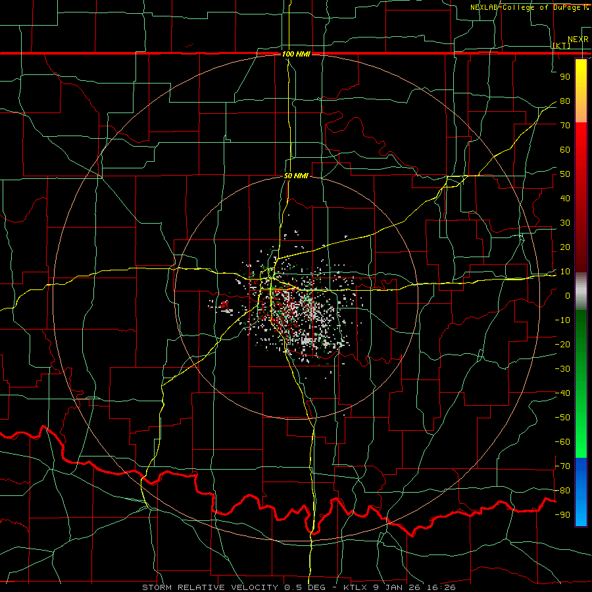Viewport: 592px width, 592px height.
Task: Click the 'KTLX' radar site identifier
Action: coord(357,587)
